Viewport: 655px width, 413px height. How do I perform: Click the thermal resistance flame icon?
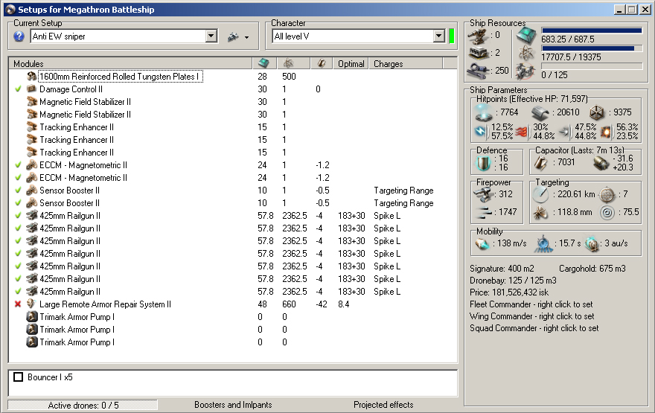(522, 132)
